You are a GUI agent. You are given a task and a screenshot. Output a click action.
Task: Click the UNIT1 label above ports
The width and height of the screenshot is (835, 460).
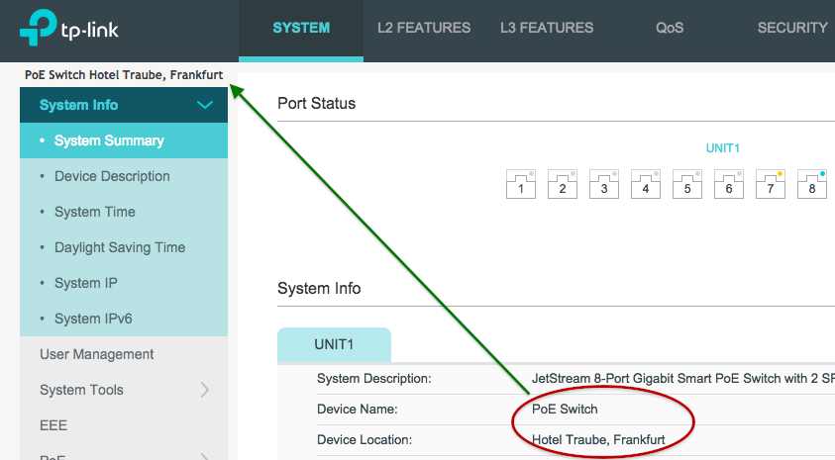723,148
